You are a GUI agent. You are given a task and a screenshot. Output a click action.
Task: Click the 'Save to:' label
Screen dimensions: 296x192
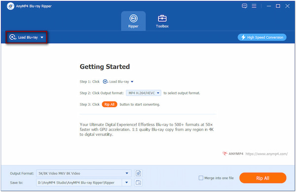click(x=16, y=183)
